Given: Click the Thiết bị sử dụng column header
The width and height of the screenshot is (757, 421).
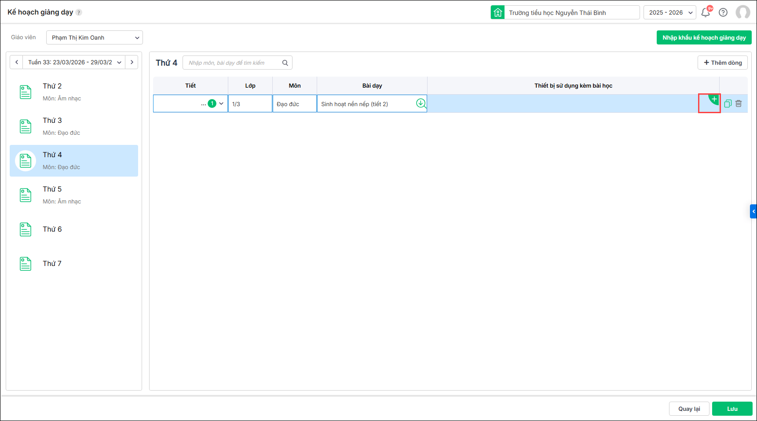Looking at the screenshot, I should (573, 85).
